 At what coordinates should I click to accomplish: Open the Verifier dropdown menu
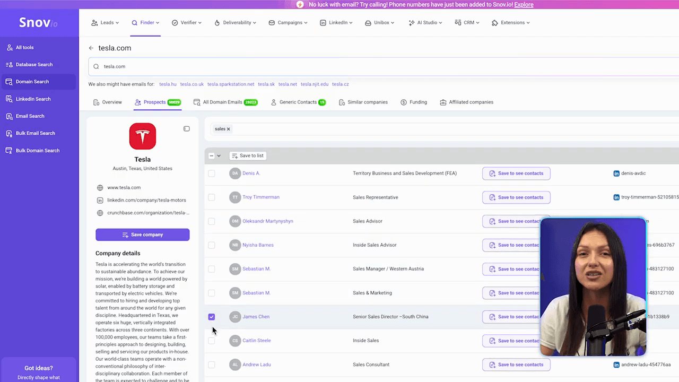click(186, 23)
